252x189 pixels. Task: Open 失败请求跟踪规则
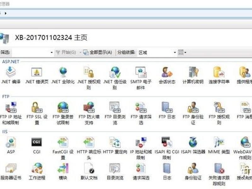[219, 175]
